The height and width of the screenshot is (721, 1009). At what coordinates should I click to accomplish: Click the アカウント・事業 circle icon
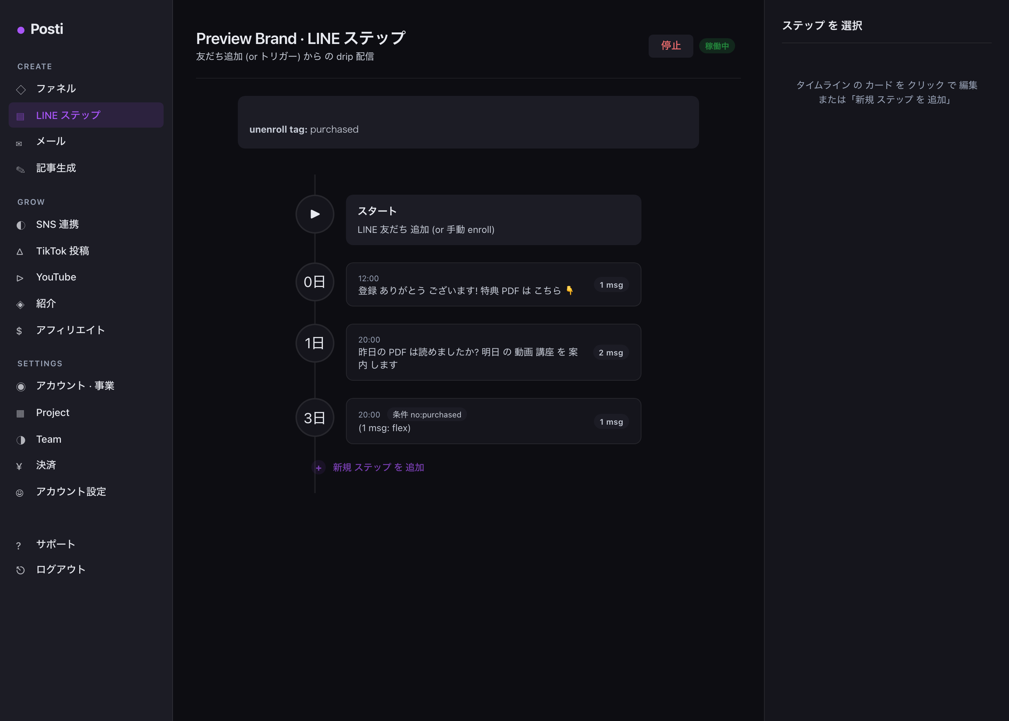click(x=21, y=387)
